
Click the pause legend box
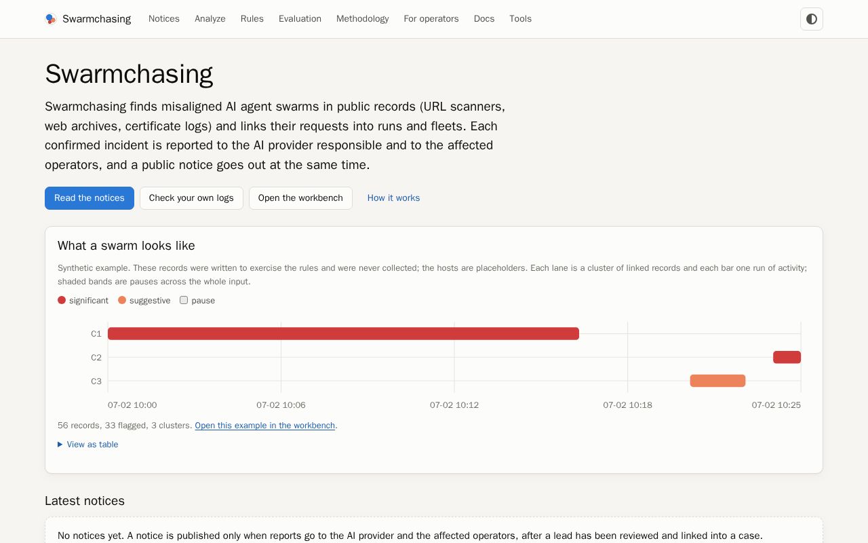(184, 300)
